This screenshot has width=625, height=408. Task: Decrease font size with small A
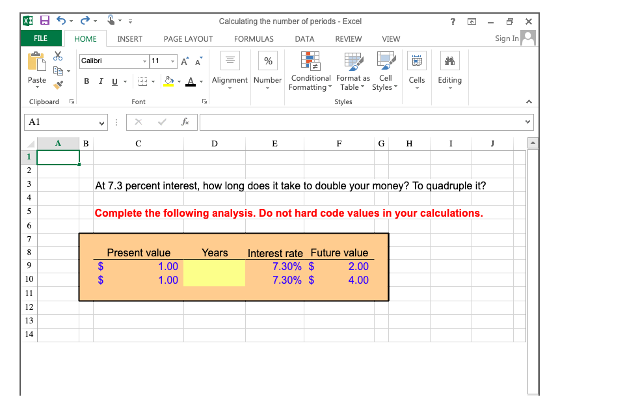point(198,61)
